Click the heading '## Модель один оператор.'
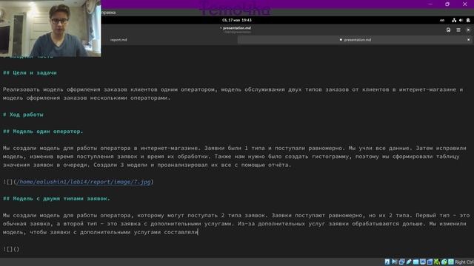The width and height of the screenshot is (474, 266). tap(43, 132)
